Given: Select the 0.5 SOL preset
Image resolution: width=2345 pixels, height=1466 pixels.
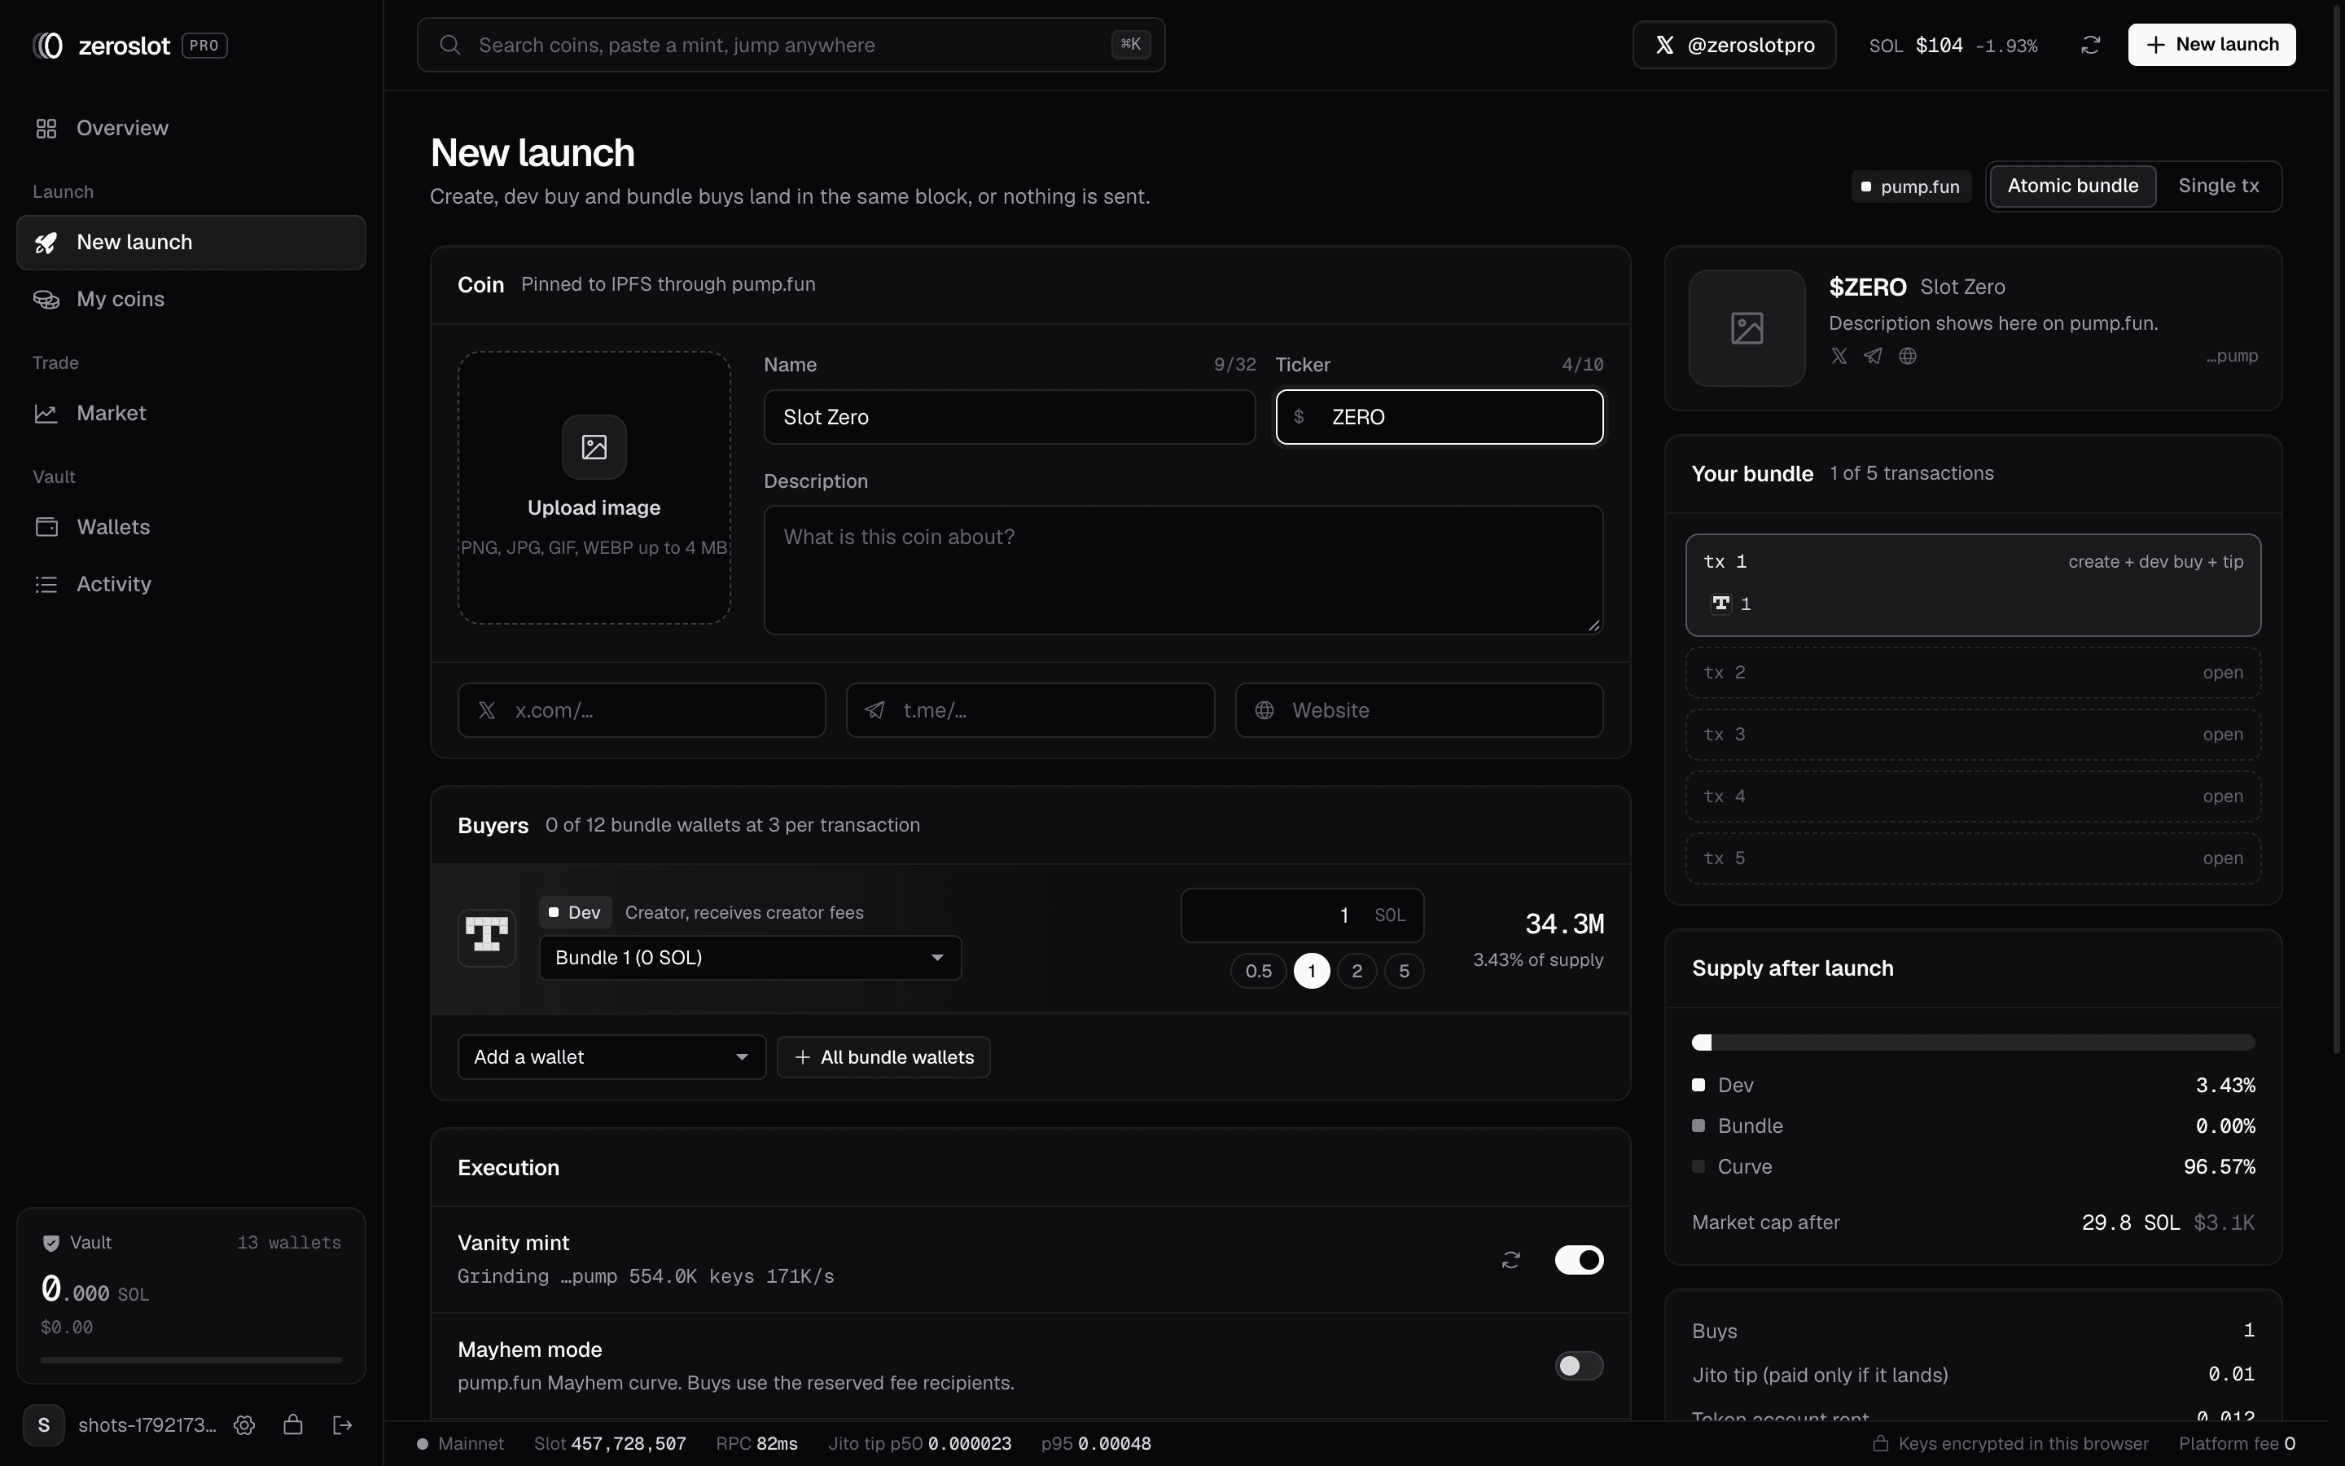Looking at the screenshot, I should coord(1258,971).
